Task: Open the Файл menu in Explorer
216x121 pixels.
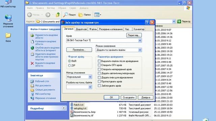Action: pos(30,8)
